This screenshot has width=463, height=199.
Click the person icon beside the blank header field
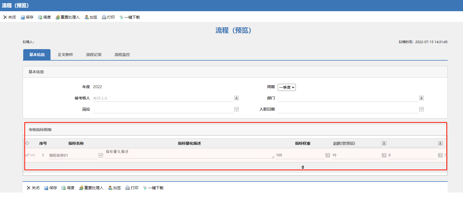[440, 143]
